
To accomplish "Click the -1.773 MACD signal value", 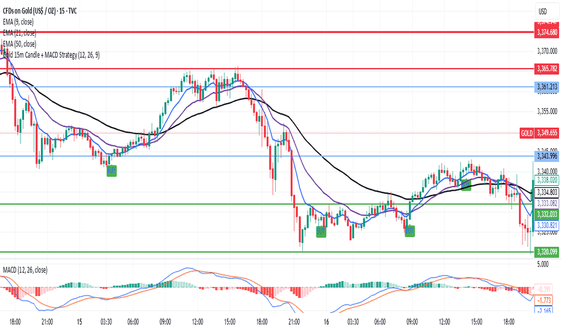I will point(544,300).
